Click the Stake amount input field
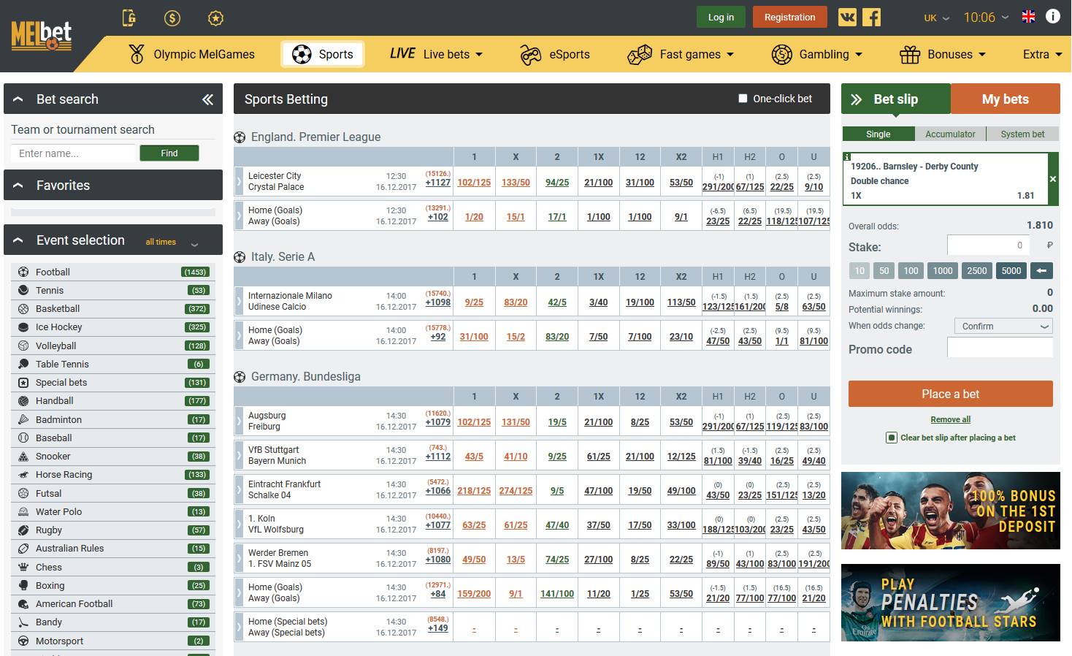 tap(988, 245)
